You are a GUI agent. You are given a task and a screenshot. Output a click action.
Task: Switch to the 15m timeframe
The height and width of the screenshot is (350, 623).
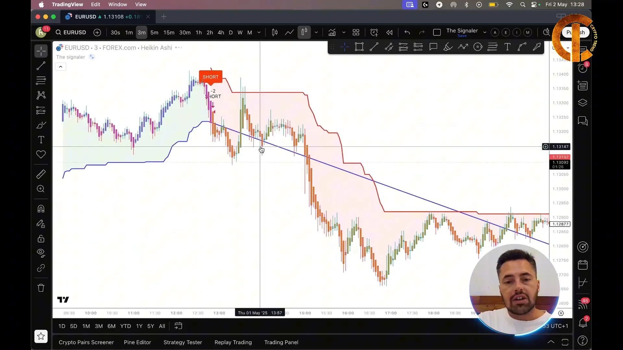point(169,32)
